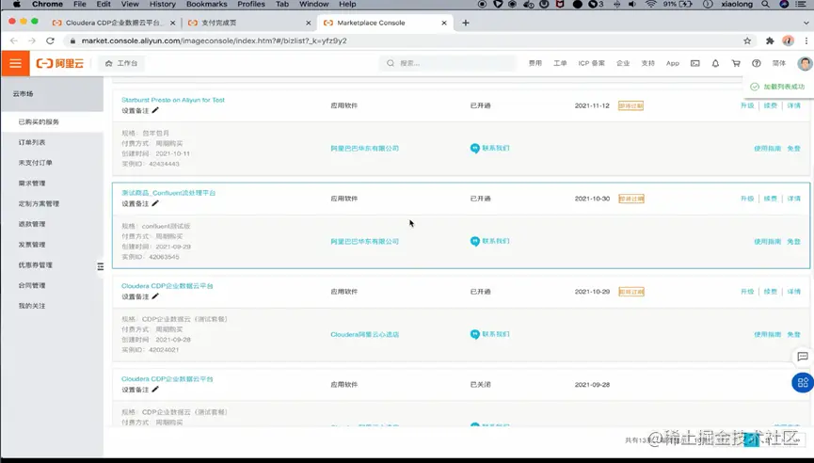This screenshot has height=463, width=814.
Task: Open macOS Spotlight search icon
Action: [x=765, y=4]
